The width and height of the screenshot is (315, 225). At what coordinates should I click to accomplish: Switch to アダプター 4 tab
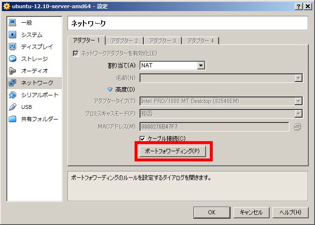click(x=201, y=41)
